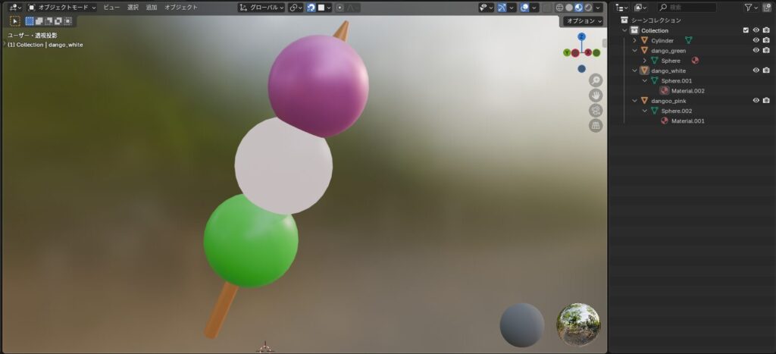Select the rendered viewport shading icon
The width and height of the screenshot is (776, 354).
point(588,8)
